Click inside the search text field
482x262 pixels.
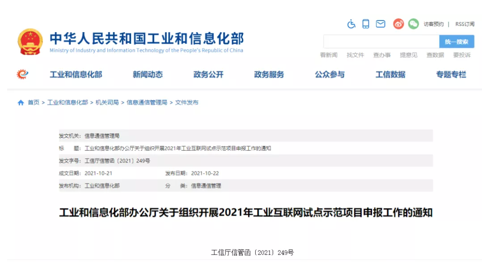381,41
